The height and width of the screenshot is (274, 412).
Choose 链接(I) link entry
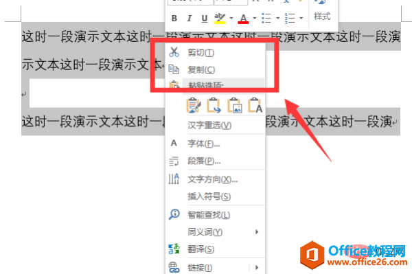pos(200,268)
